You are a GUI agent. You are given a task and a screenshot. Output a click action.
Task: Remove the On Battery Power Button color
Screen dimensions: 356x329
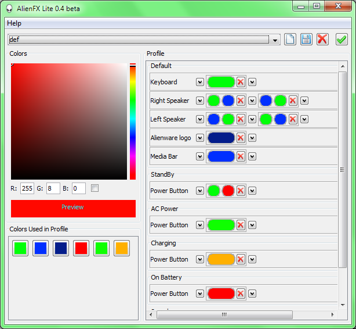(x=241, y=294)
